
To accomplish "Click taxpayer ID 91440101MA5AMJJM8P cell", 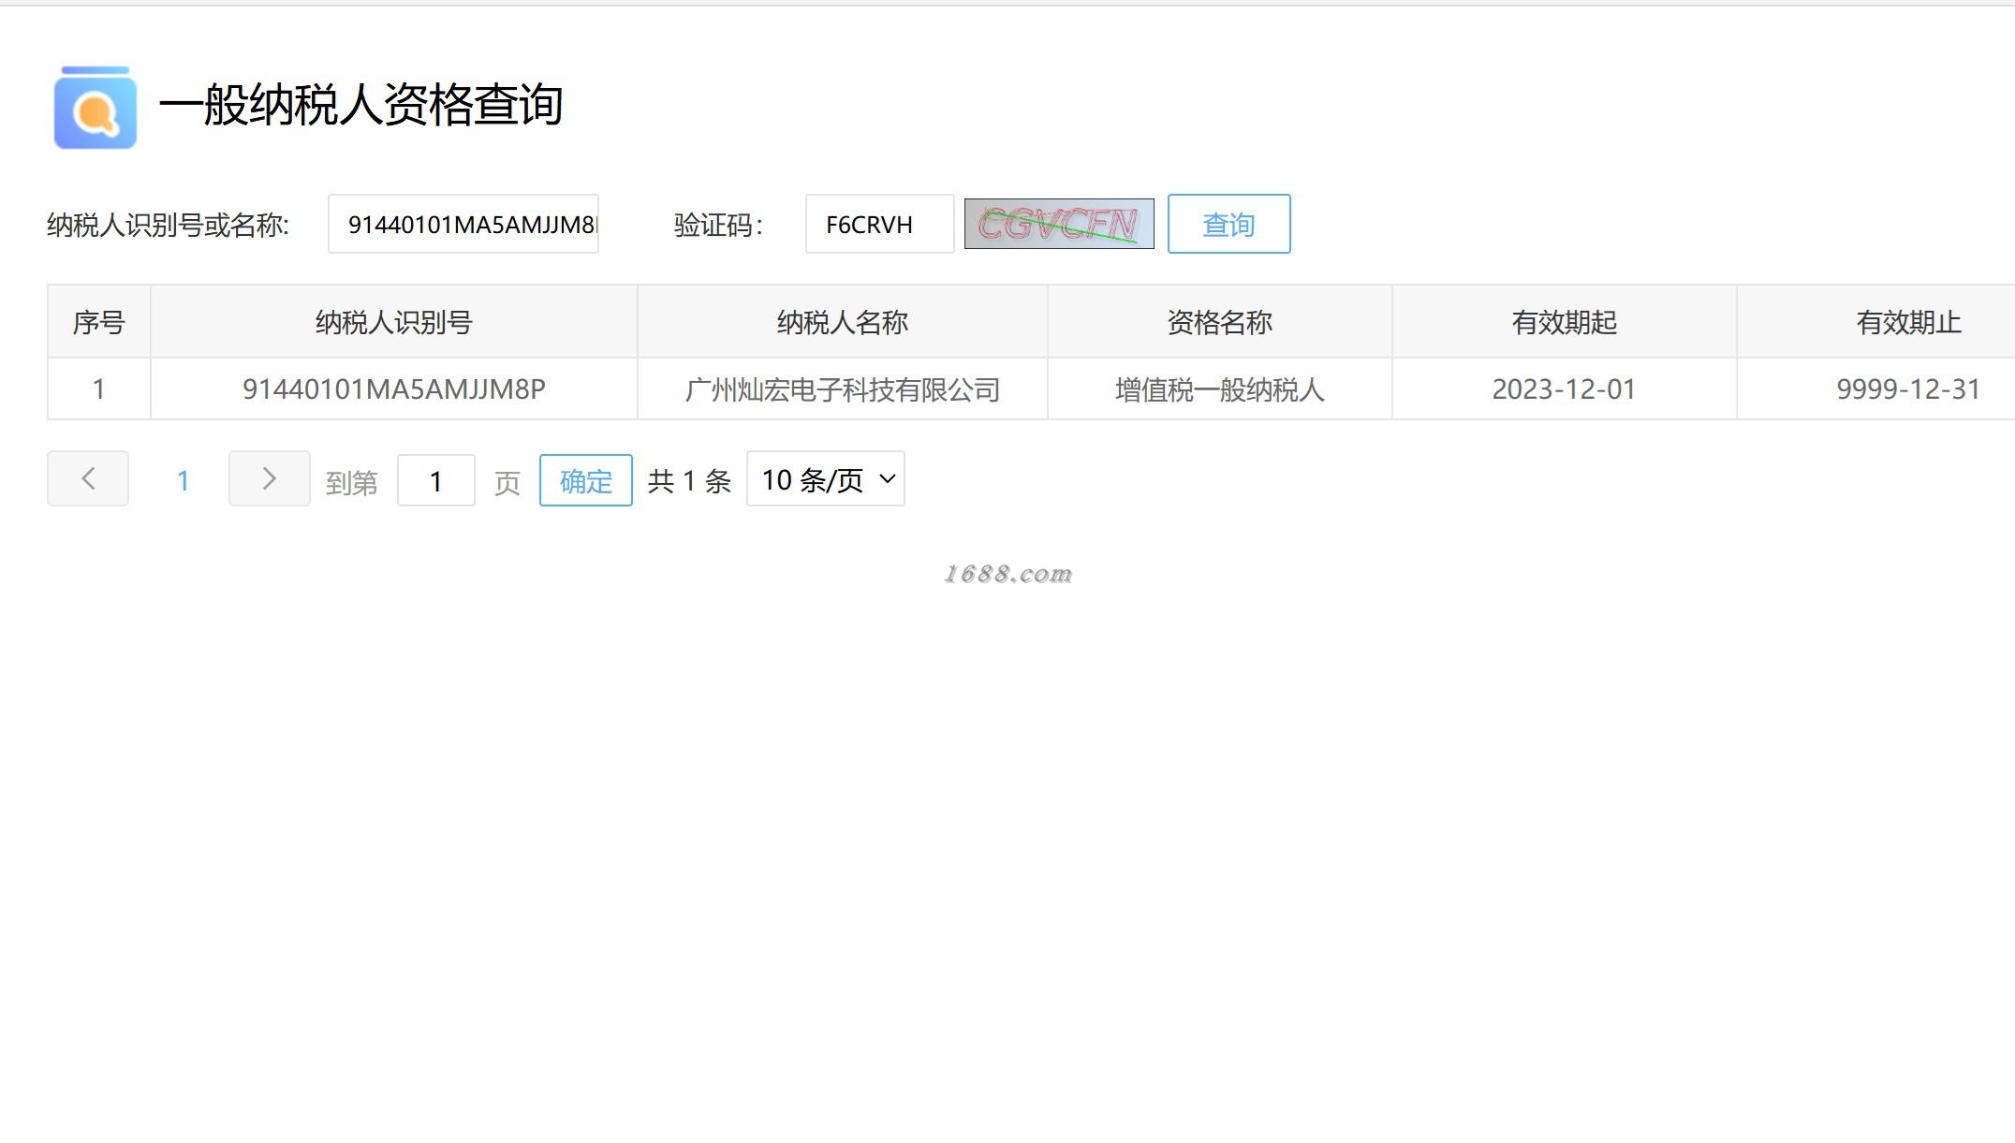I will [x=393, y=389].
